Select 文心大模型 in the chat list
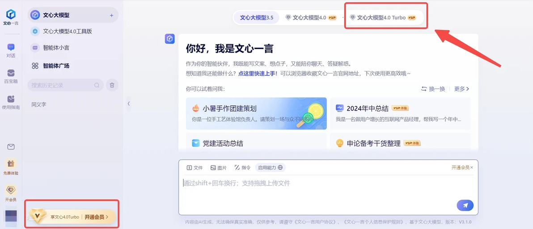The height and width of the screenshot is (229, 533). tap(73, 15)
